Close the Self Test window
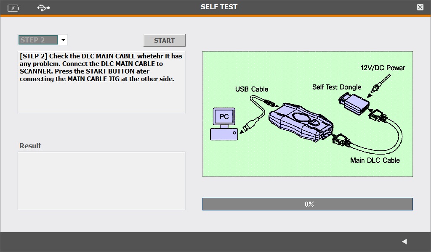Image resolution: width=431 pixels, height=252 pixels. (x=420, y=7)
